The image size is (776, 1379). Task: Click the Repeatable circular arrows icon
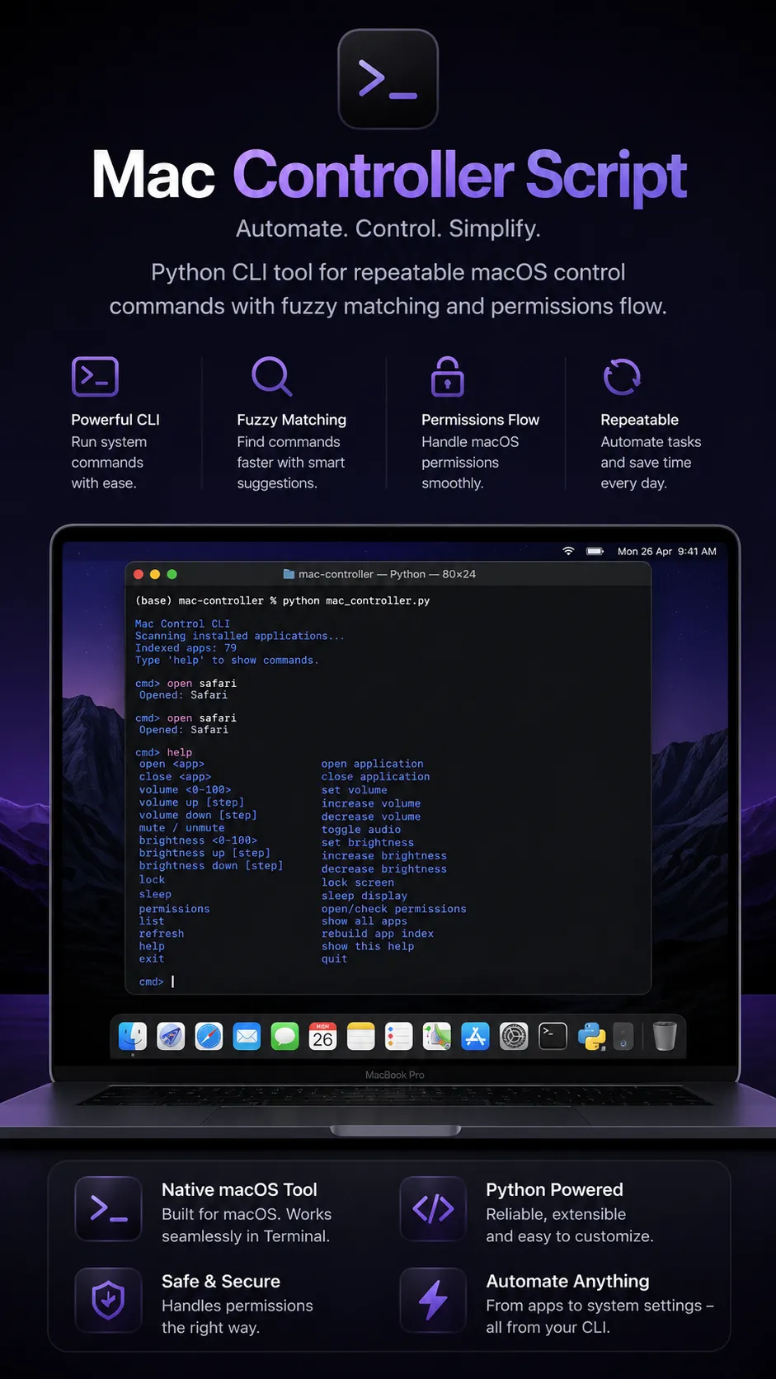coord(622,377)
